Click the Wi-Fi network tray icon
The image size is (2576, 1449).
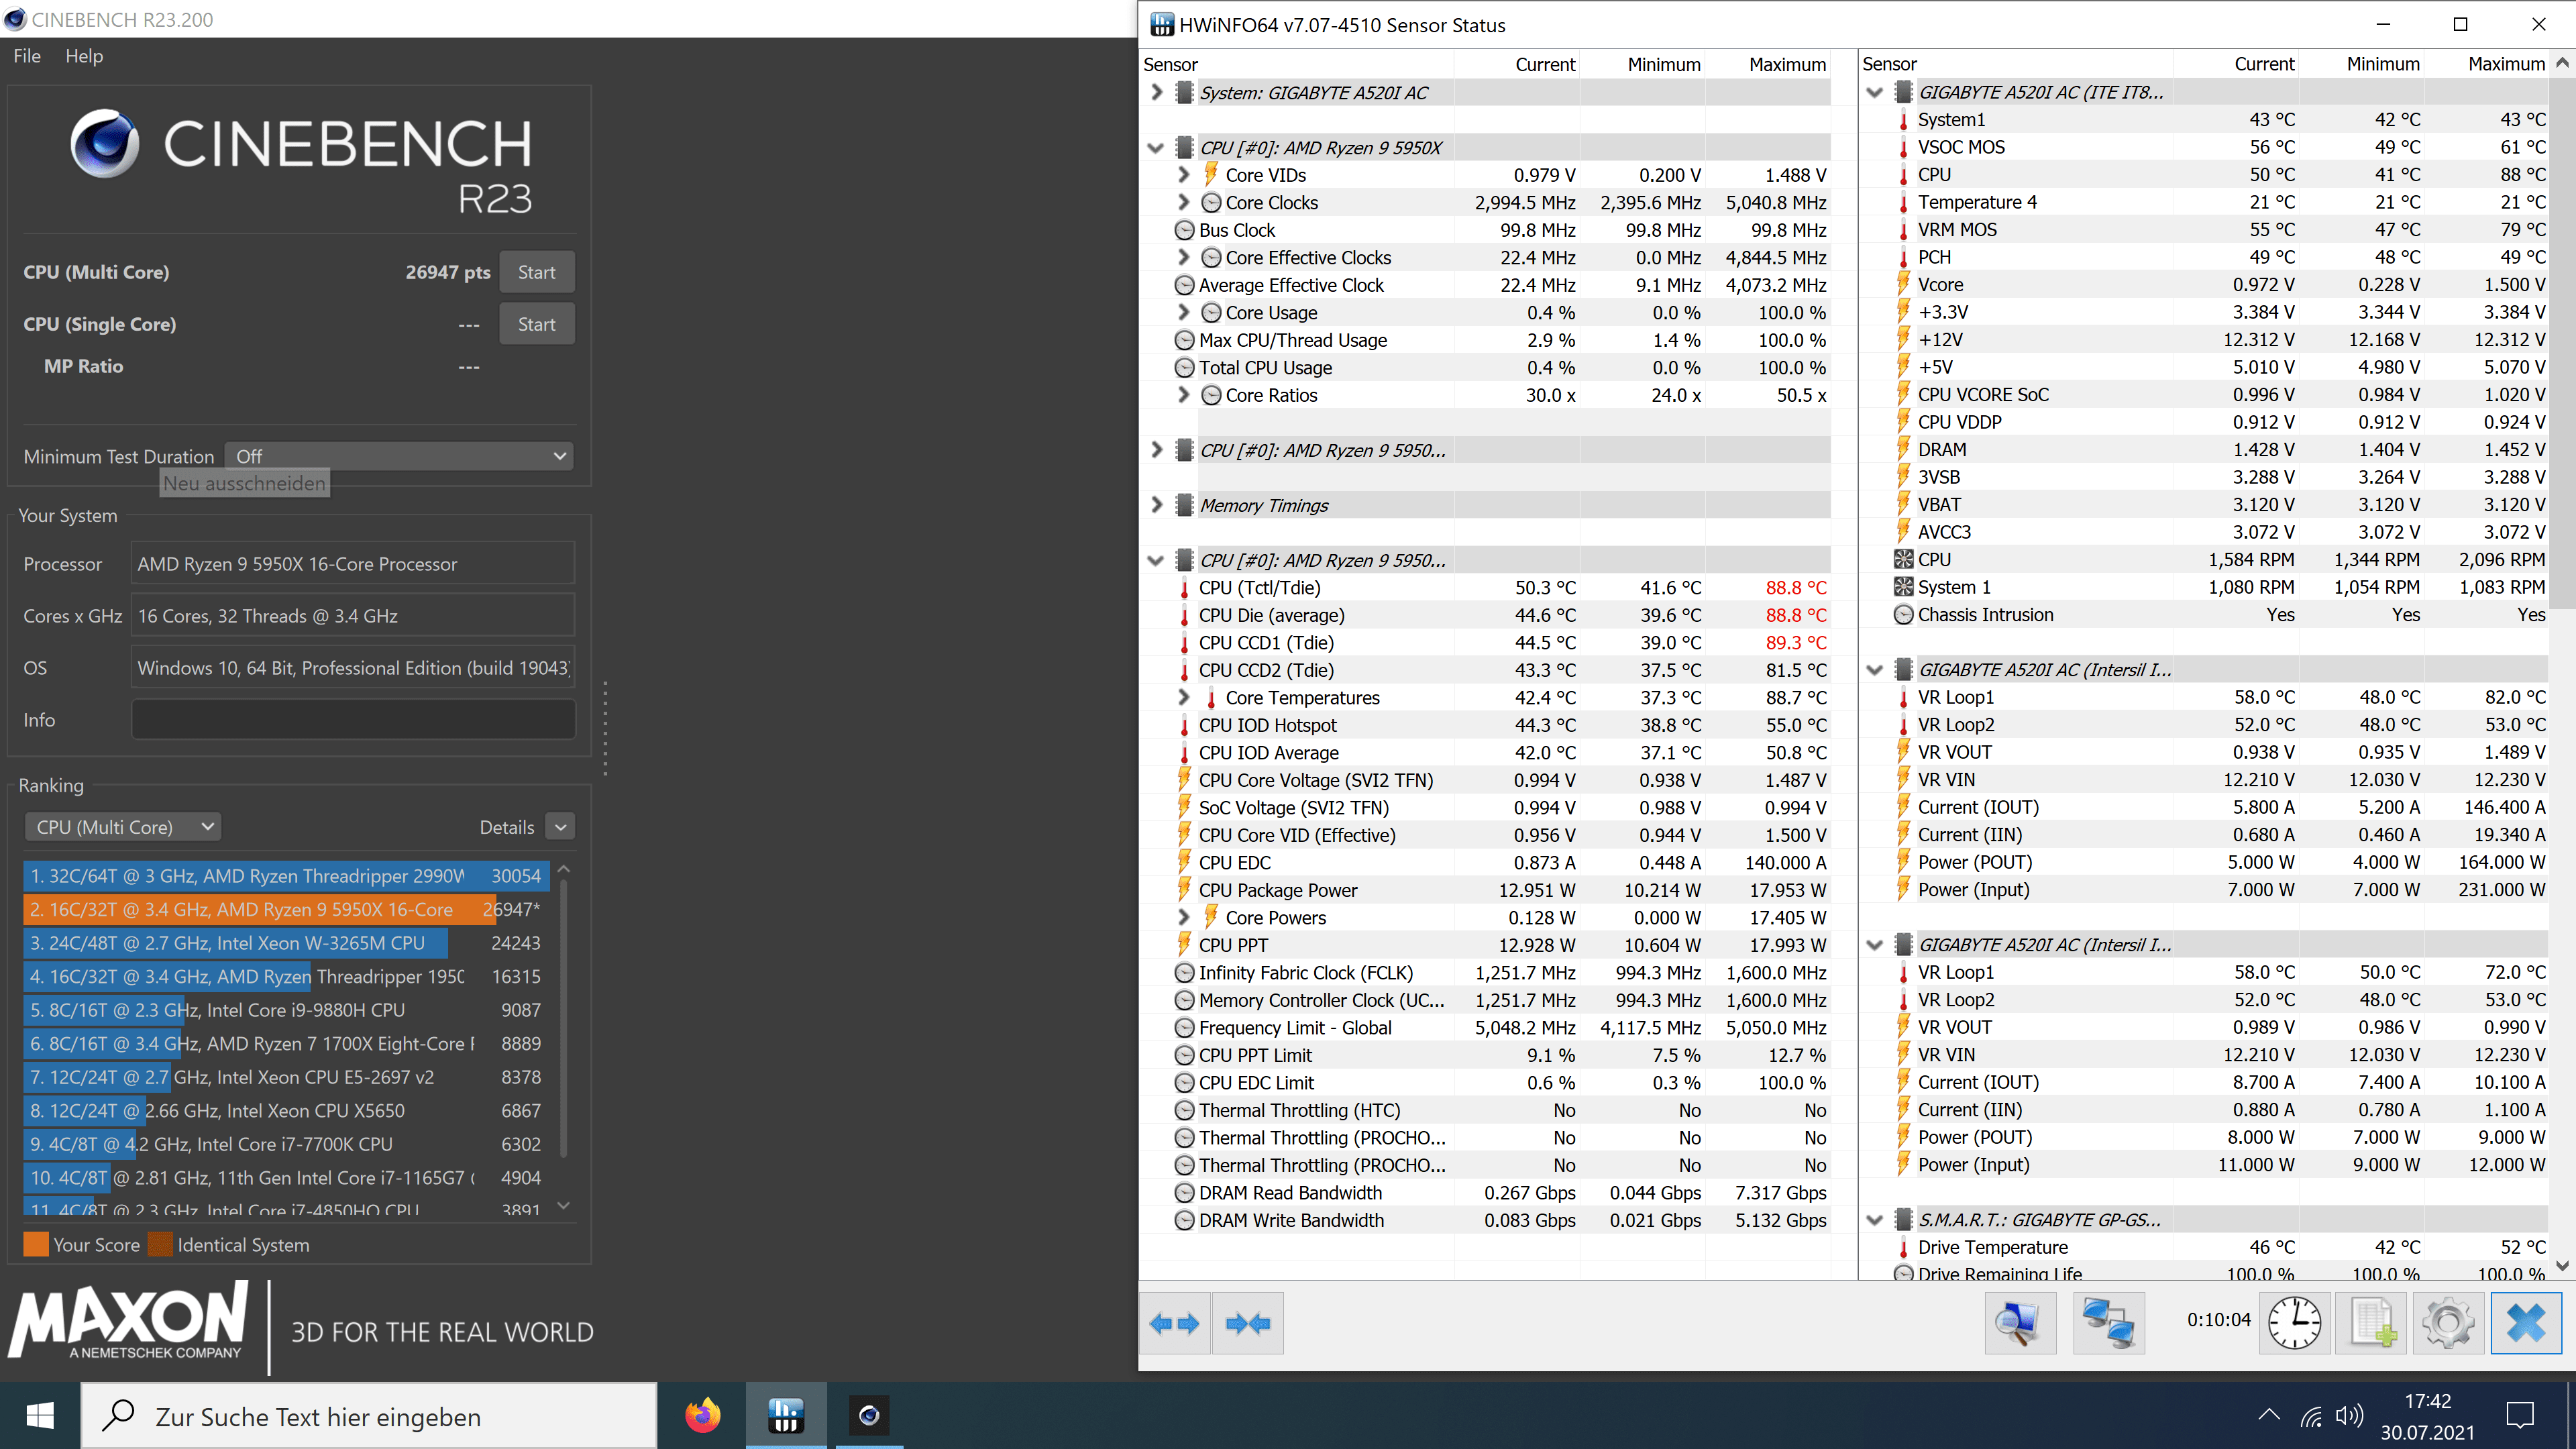(x=2310, y=1416)
